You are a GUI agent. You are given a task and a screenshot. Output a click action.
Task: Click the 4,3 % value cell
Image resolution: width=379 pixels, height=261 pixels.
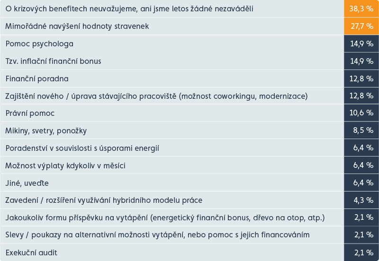361,200
